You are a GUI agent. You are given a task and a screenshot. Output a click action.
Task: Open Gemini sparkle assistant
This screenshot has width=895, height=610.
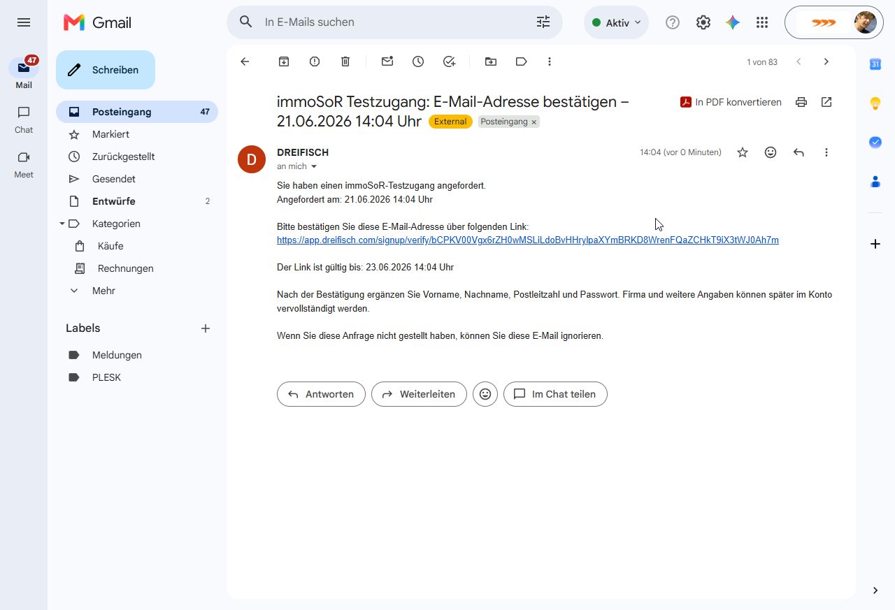(733, 22)
